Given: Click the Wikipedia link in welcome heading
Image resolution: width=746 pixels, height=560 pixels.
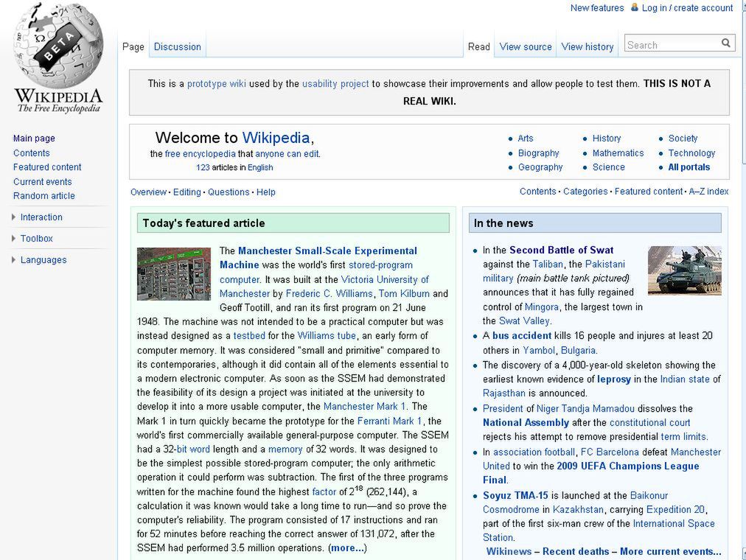Looking at the screenshot, I should coord(276,138).
